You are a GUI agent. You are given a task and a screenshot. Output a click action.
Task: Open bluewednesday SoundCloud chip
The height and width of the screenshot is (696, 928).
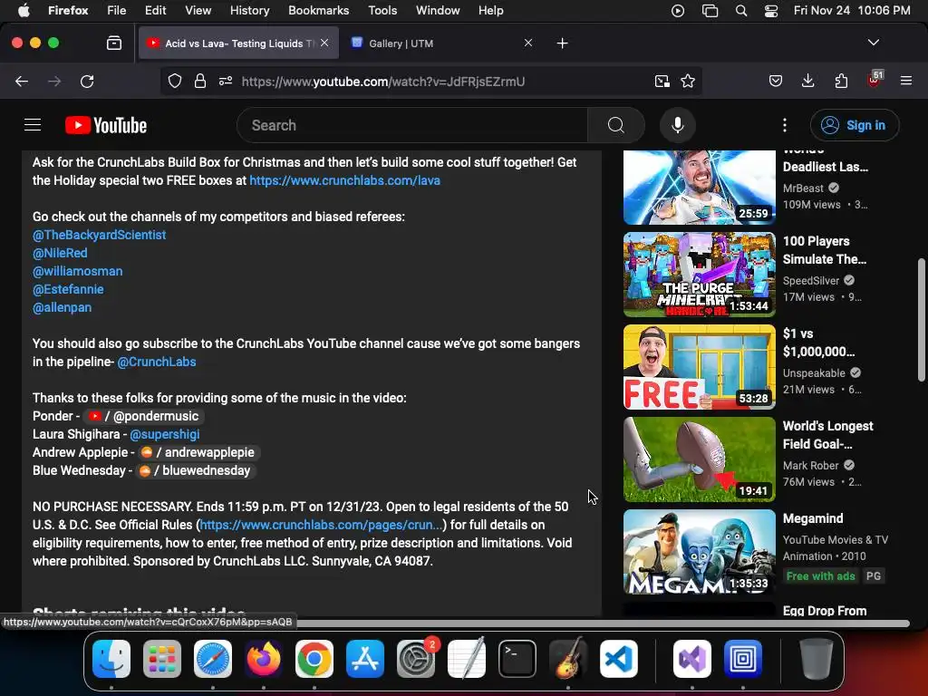tap(194, 470)
